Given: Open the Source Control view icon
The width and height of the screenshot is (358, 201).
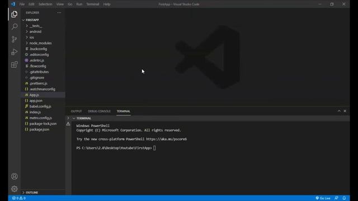Looking at the screenshot, I should 15,39.
